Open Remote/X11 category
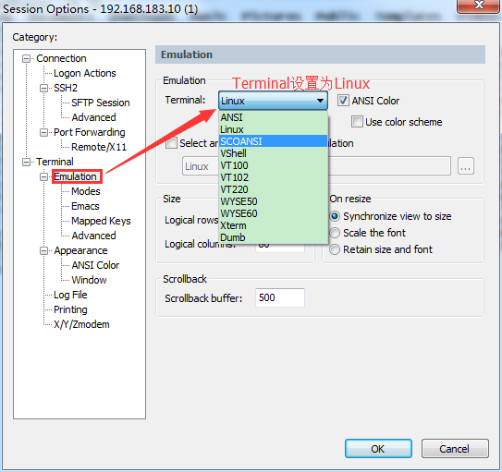 [x=99, y=147]
